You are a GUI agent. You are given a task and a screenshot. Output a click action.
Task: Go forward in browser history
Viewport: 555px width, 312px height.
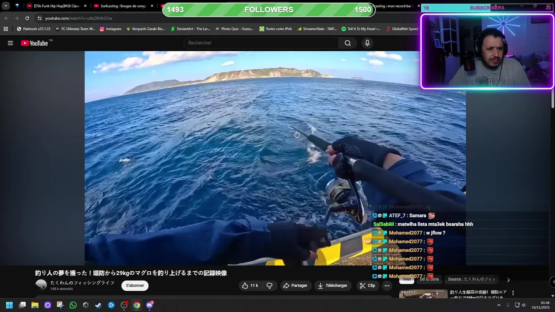pos(16,18)
